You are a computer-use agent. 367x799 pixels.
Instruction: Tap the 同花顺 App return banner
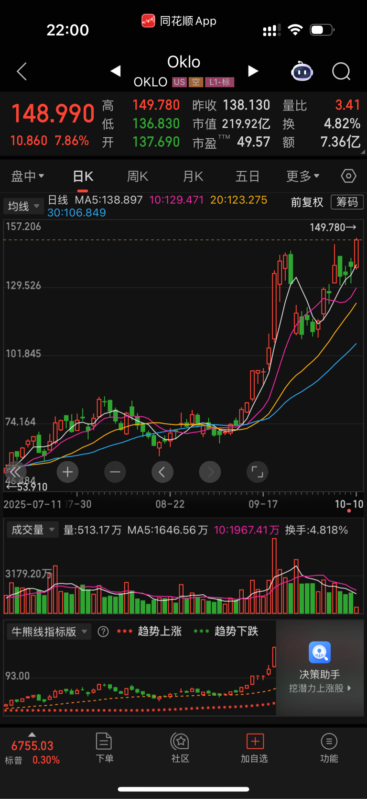179,21
